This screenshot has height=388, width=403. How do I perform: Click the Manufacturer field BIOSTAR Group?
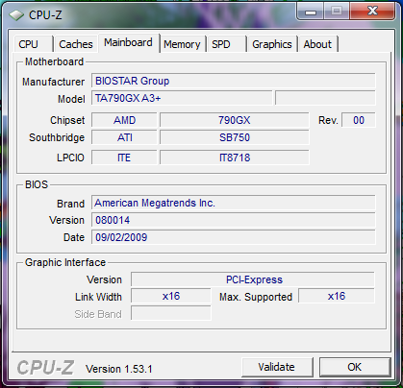coord(234,81)
